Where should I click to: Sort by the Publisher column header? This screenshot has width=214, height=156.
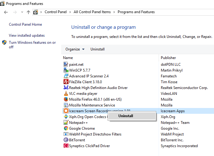(x=168, y=58)
